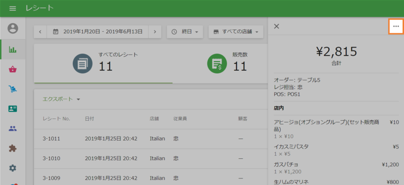Viewport: 404px width, 185px height.
Task: Click the 顧客 column header
Action: point(243,119)
